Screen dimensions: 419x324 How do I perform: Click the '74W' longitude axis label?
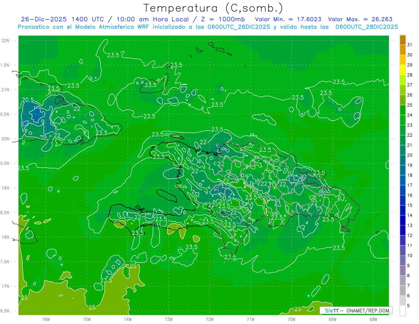coord(127,319)
